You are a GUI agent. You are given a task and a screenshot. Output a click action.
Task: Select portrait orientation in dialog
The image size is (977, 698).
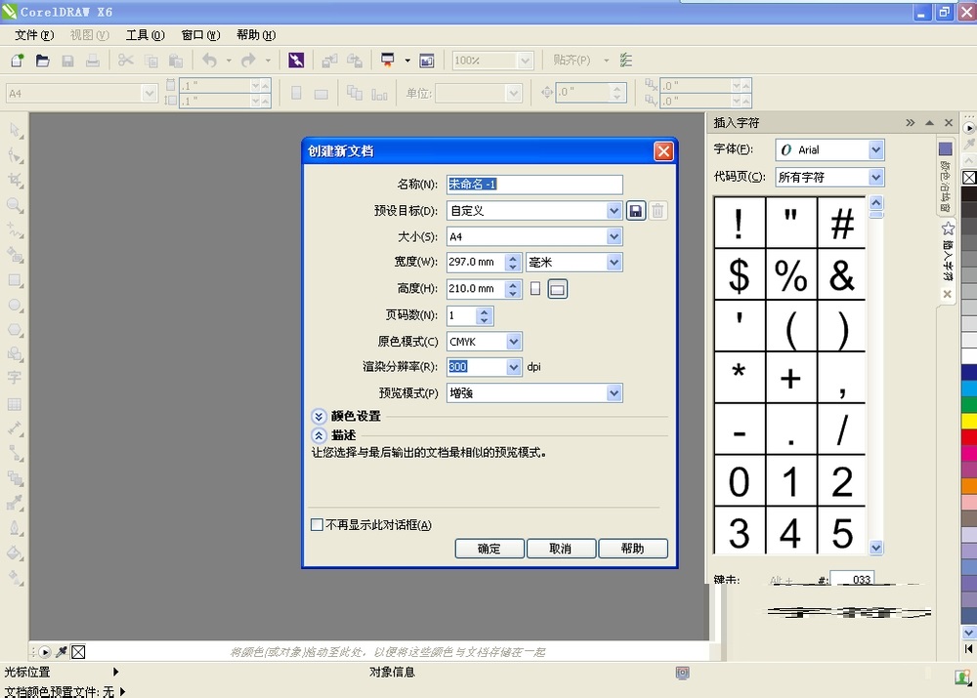[x=535, y=288]
